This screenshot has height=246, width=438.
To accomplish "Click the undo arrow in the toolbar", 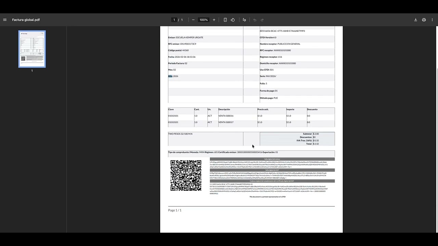I will coord(255,20).
